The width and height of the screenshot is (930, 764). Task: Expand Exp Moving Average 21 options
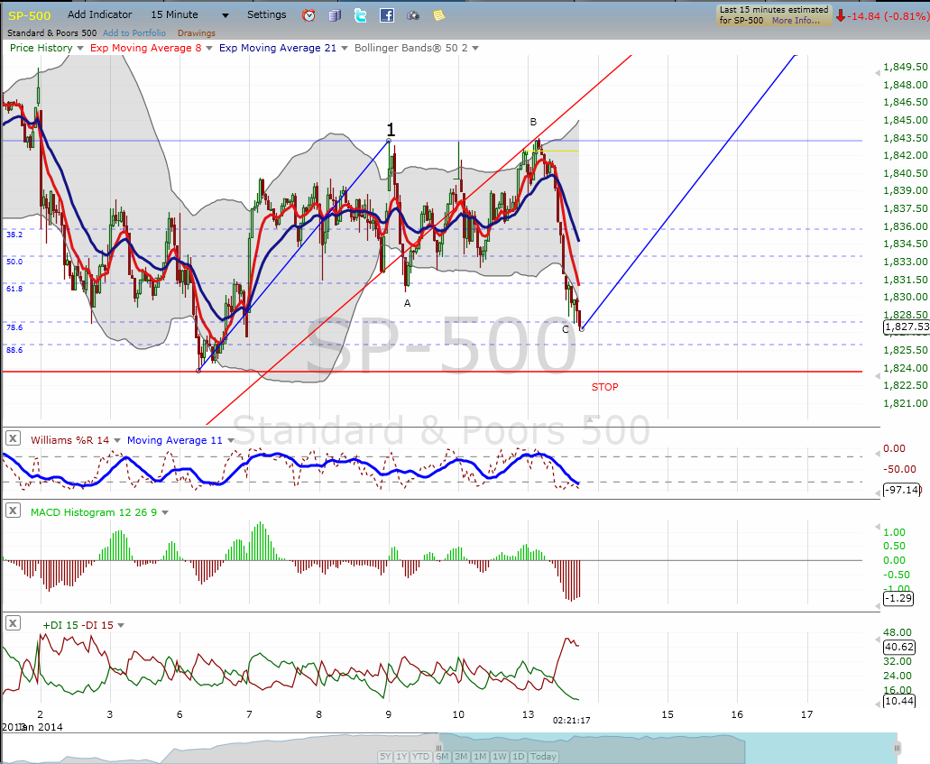(344, 48)
